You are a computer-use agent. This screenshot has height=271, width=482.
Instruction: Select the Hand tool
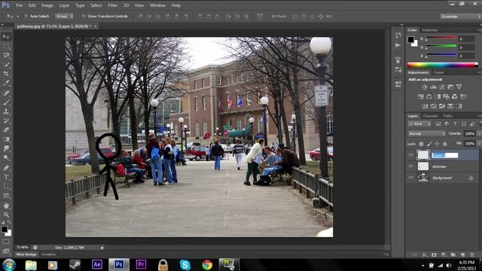point(7,206)
